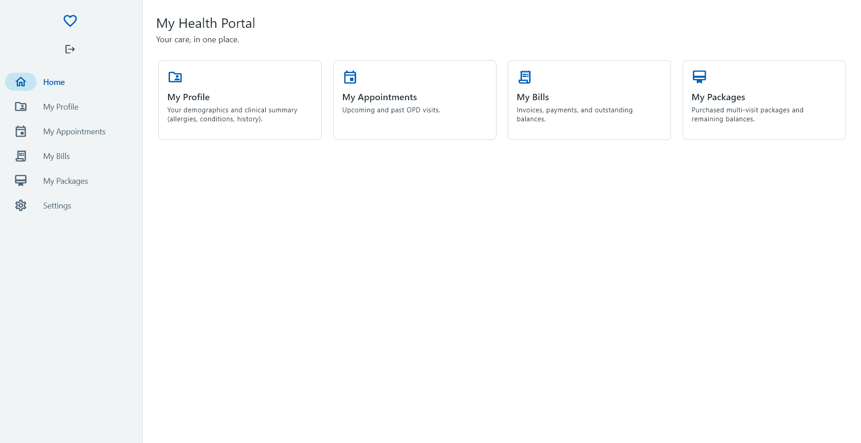Navigate to My Packages in sidebar

click(x=66, y=181)
